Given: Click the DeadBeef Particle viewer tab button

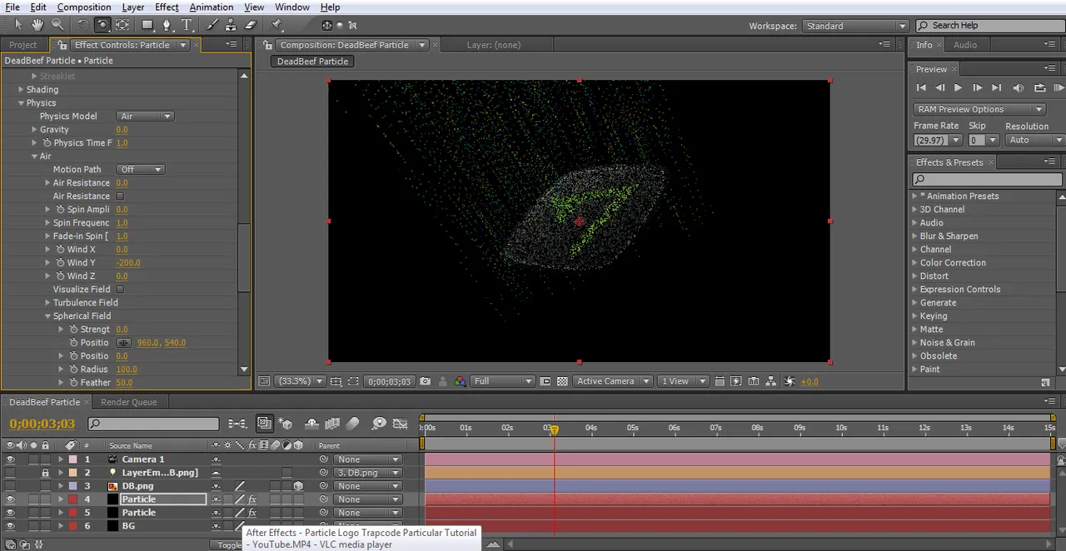Looking at the screenshot, I should 312,61.
